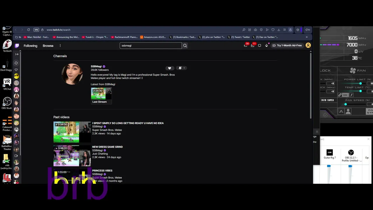Click the Just Chatting category link
This screenshot has height=210, width=373.
(x=100, y=154)
